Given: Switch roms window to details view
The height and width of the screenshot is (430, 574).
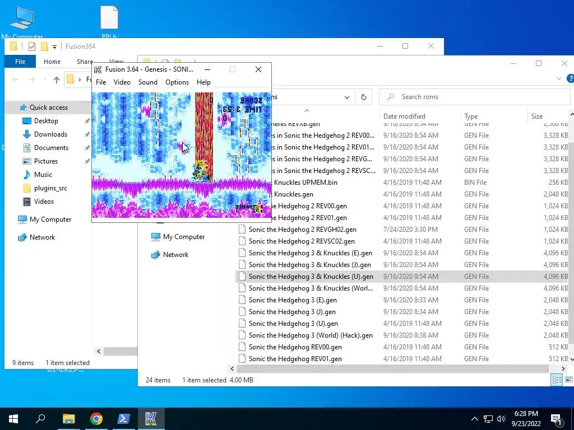Looking at the screenshot, I should click(x=557, y=380).
